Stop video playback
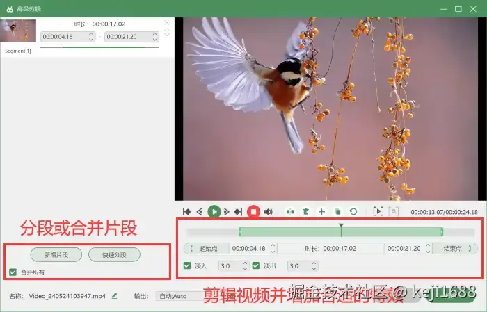 pos(253,212)
